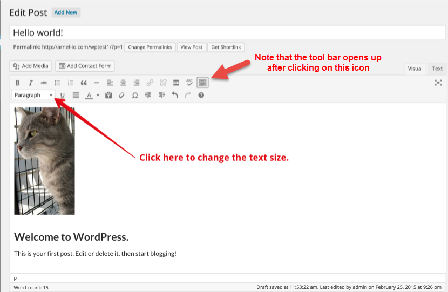This screenshot has height=292, width=448.
Task: Apply underline formatting
Action: click(x=62, y=95)
